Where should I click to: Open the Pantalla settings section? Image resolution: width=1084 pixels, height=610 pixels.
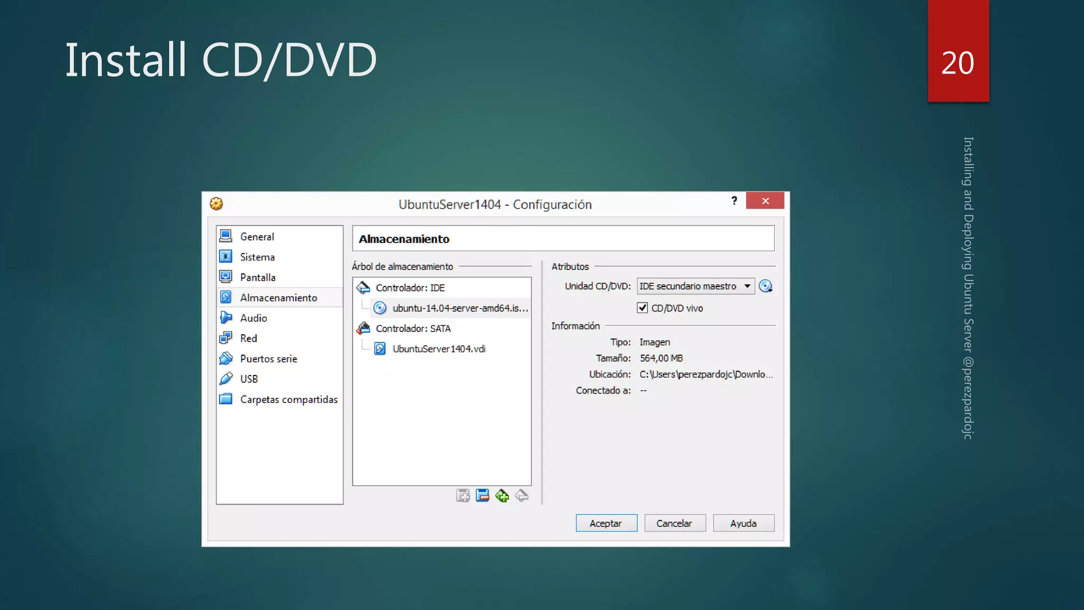pos(258,277)
